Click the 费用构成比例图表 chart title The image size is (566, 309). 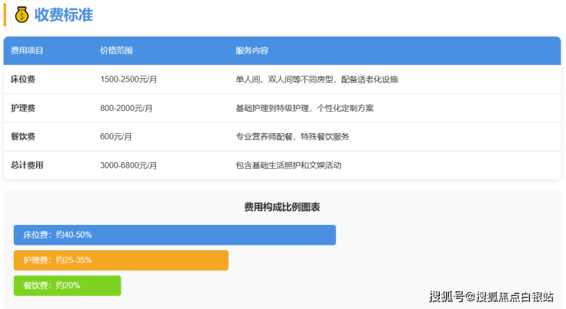282,207
